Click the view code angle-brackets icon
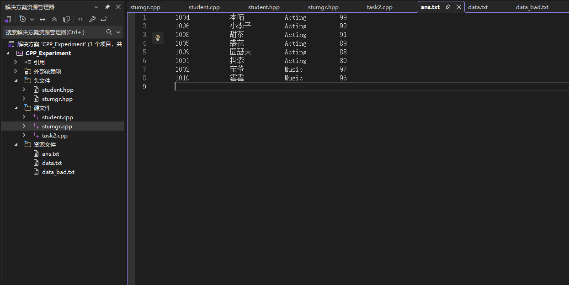The height and width of the screenshot is (285, 569). tap(80, 19)
